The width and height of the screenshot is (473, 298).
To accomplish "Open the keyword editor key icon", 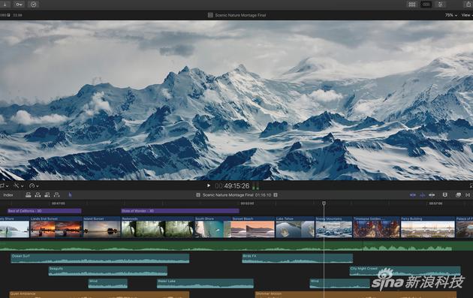I will [19, 5].
